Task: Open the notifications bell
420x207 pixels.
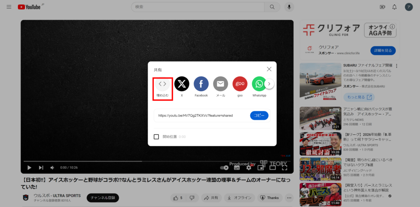Action: click(x=395, y=7)
